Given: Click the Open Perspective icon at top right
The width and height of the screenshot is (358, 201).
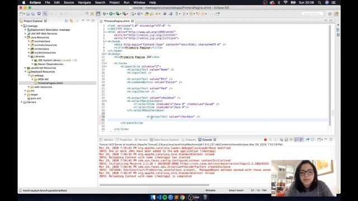Looking at the screenshot, I should click(330, 14).
